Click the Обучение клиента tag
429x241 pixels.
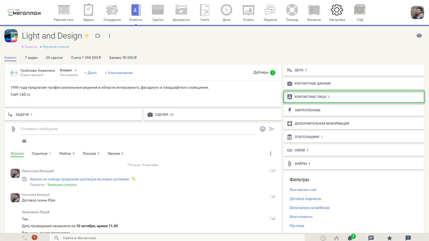[x=54, y=47]
